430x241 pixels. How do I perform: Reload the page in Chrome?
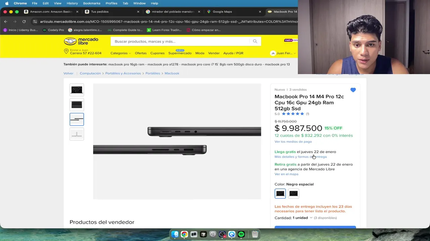coord(24,21)
